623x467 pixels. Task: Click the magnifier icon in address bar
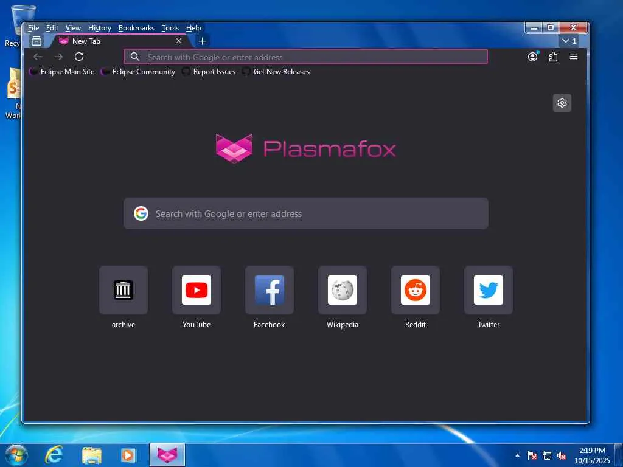pyautogui.click(x=135, y=57)
